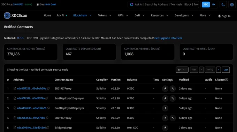Viewport: 237px width, 132px height.
Task: Click the 1 of 13 page indicator
Action: tap(210, 70)
